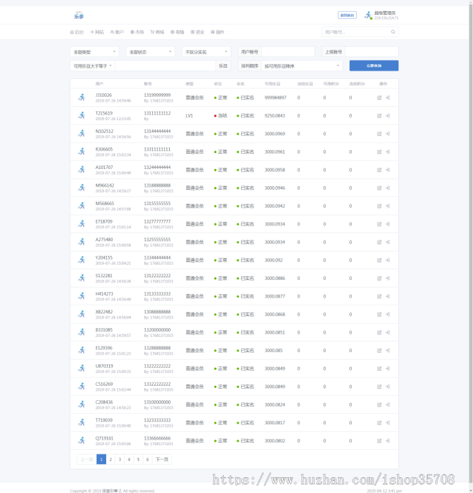
Task: Expand the 全部类型 dropdown
Action: 95,52
